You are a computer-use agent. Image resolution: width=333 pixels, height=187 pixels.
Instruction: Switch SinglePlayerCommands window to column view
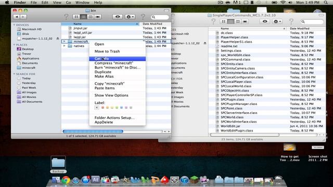pos(238,21)
